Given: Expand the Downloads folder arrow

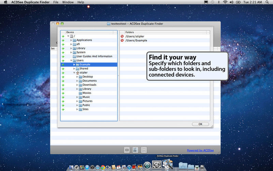Looking at the screenshot, I should pyautogui.click(x=77, y=85).
